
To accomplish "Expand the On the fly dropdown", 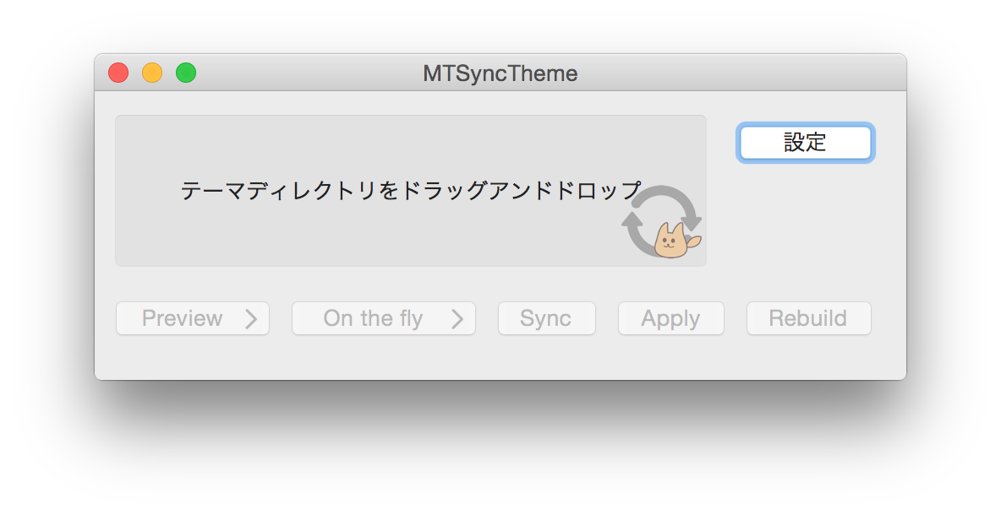I will click(x=384, y=318).
